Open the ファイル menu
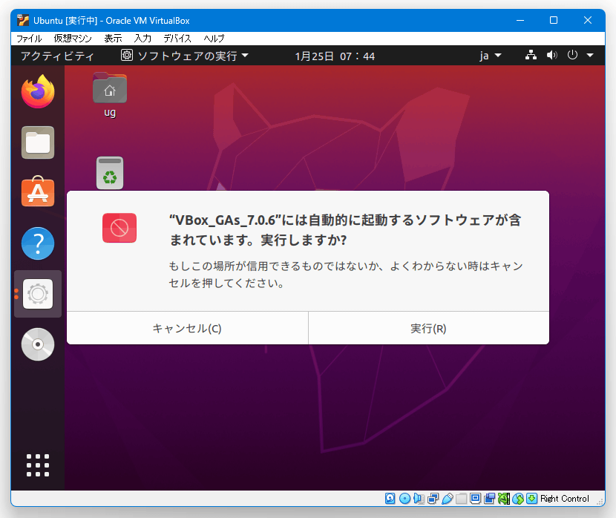The height and width of the screenshot is (518, 616). pyautogui.click(x=29, y=39)
